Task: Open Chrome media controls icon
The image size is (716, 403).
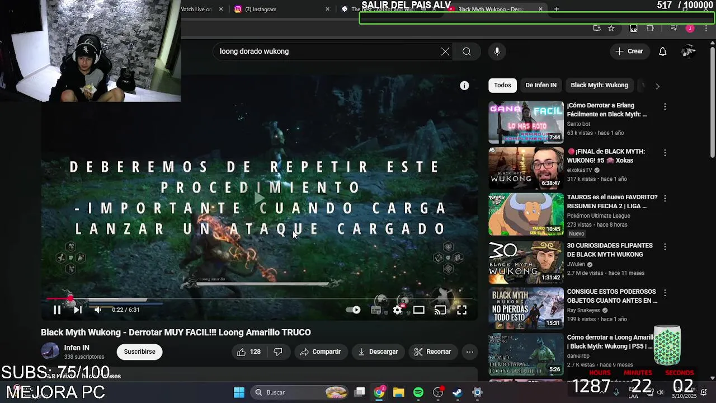Action: (673, 29)
